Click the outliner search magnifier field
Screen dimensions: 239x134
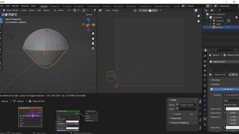pyautogui.click(x=227, y=10)
